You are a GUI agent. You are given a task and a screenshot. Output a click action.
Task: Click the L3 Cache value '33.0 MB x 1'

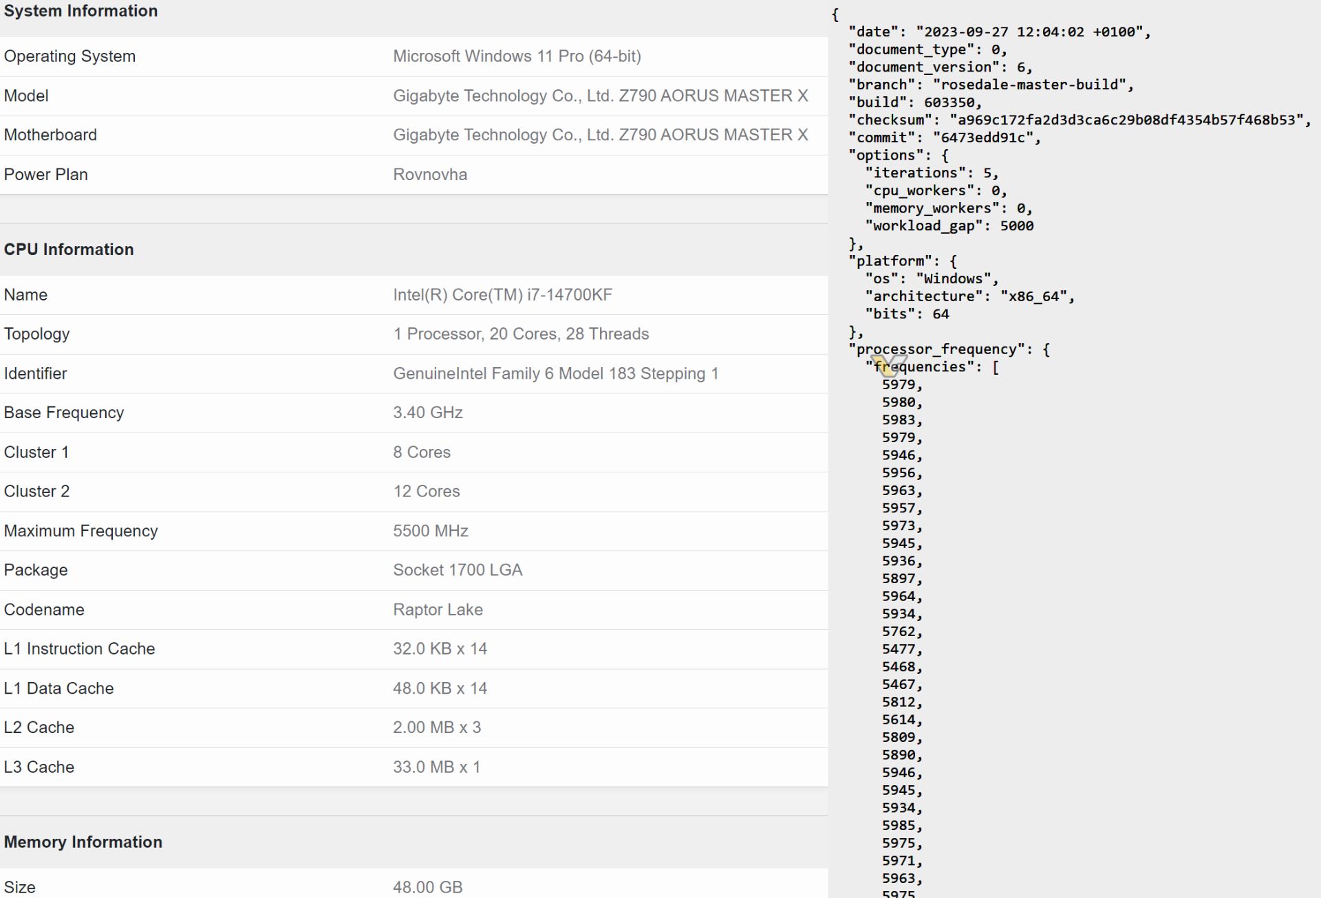tap(436, 767)
